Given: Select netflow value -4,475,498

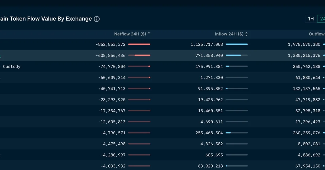Looking at the screenshot, I should pos(113,144).
